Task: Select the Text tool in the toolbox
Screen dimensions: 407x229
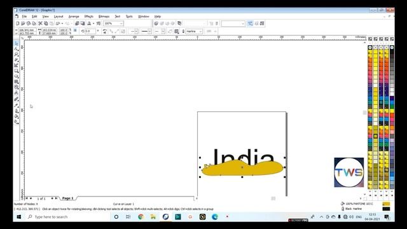Action: point(17,93)
